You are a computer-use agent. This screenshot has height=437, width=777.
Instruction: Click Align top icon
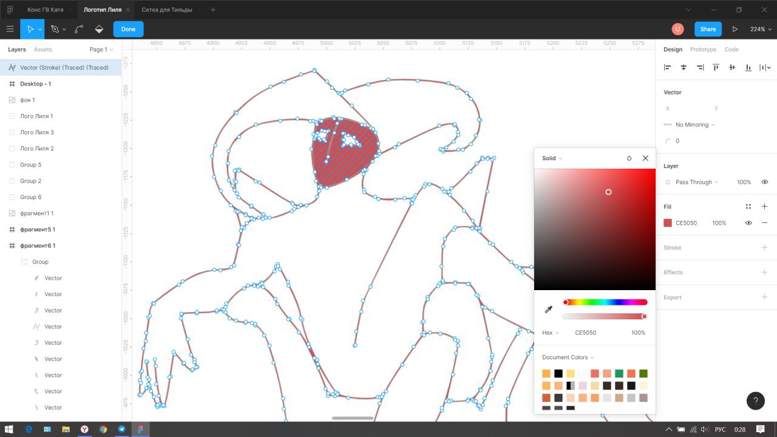(x=716, y=67)
